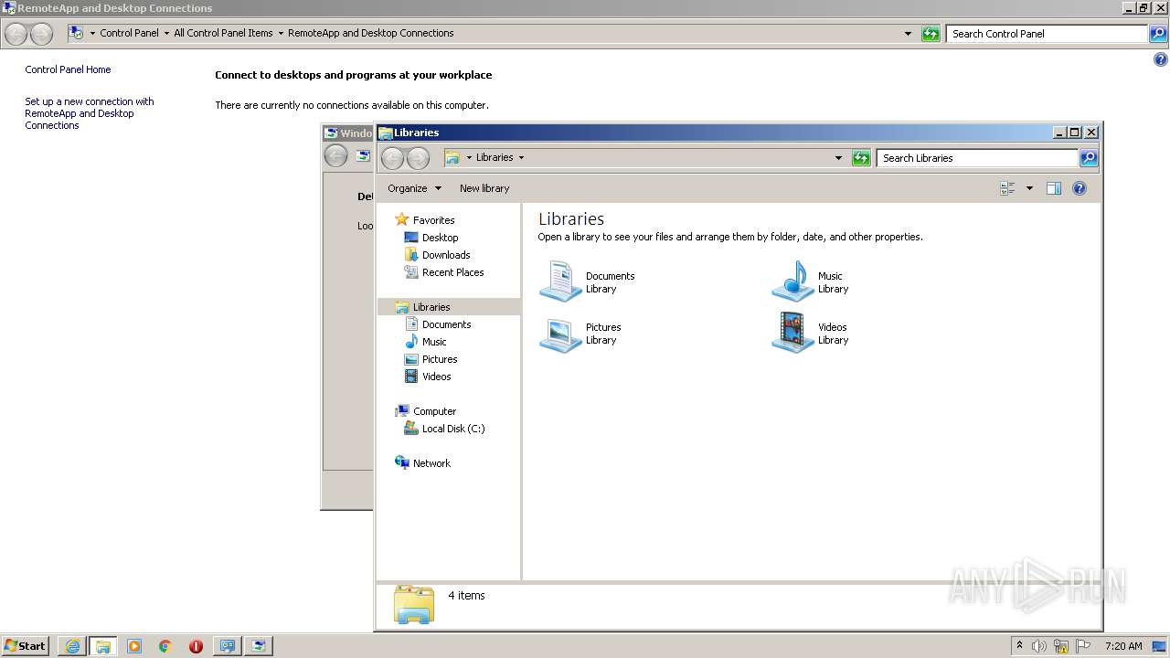Open Google Chrome from the taskbar
Image resolution: width=1170 pixels, height=658 pixels.
[165, 646]
